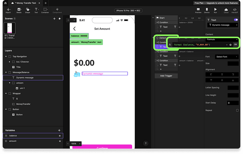Collapse the Start trigger arrow
Screen dimensions: 243x154
point(153,18)
